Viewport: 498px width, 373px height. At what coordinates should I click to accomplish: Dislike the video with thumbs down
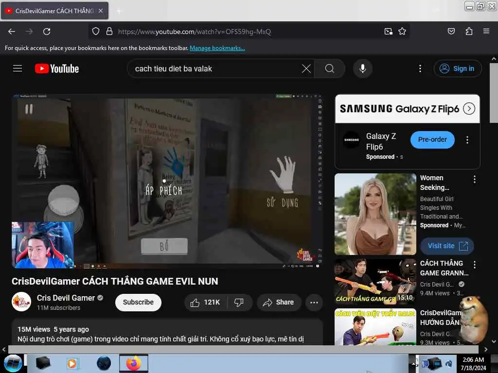pos(239,302)
